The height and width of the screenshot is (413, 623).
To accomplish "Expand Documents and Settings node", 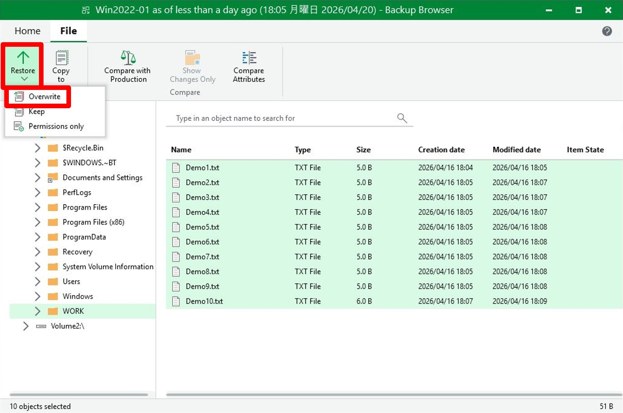I will [38, 178].
